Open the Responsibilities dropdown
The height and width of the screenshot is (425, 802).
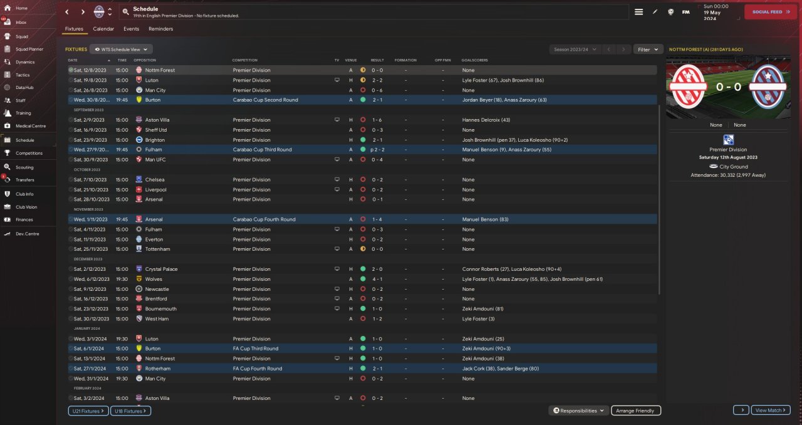coord(578,411)
